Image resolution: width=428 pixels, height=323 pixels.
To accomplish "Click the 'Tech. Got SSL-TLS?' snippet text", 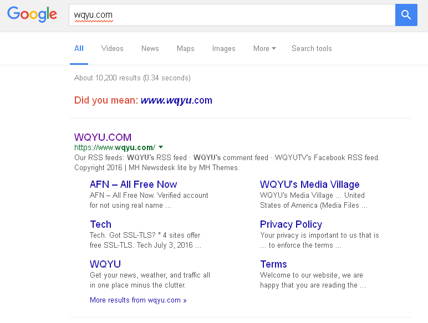I will [145, 240].
